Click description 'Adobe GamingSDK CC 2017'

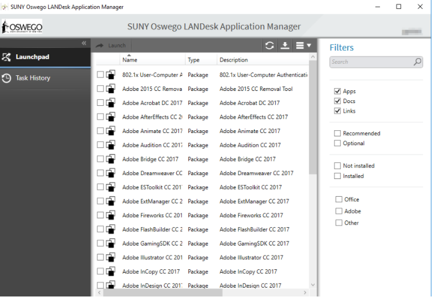coord(254,243)
